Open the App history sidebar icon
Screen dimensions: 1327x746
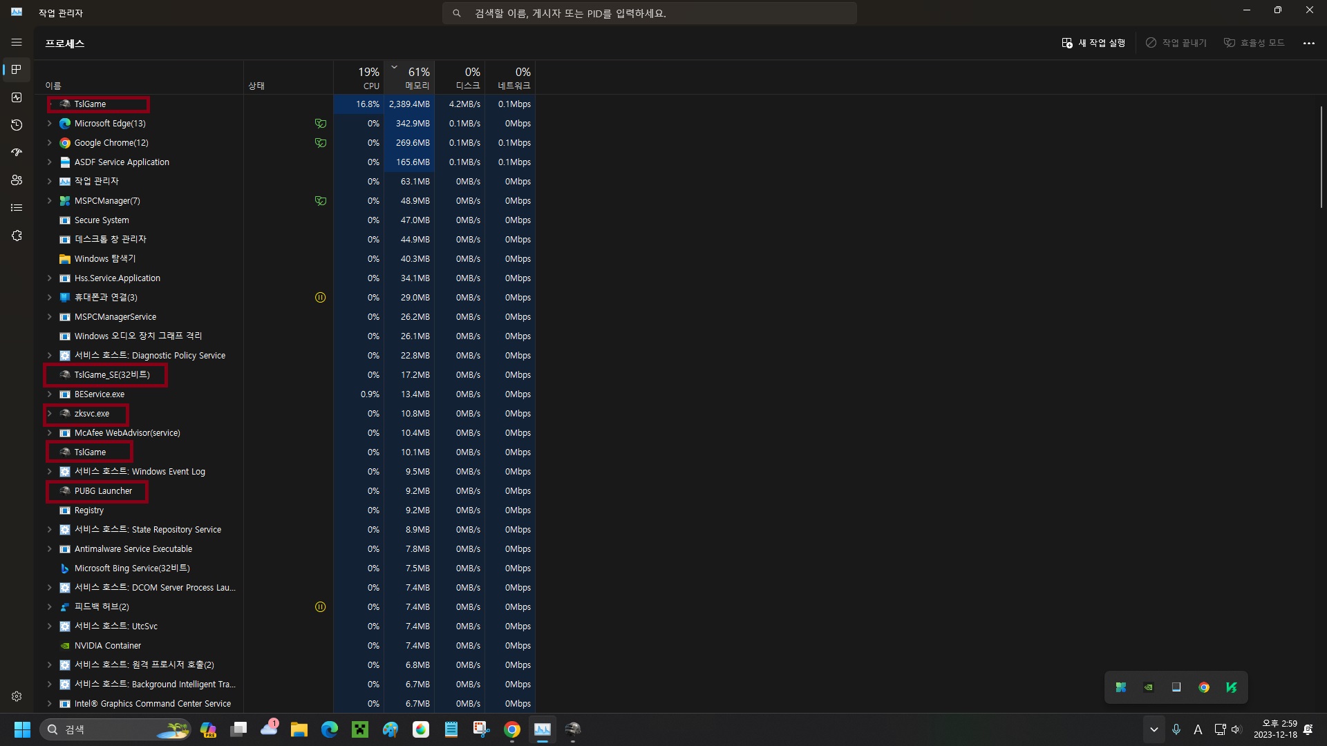17,125
